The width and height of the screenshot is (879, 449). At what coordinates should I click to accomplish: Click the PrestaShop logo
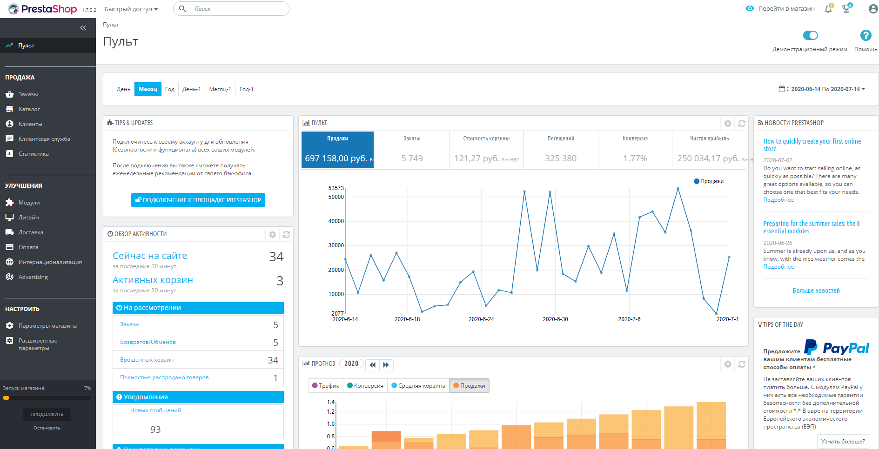coord(42,9)
